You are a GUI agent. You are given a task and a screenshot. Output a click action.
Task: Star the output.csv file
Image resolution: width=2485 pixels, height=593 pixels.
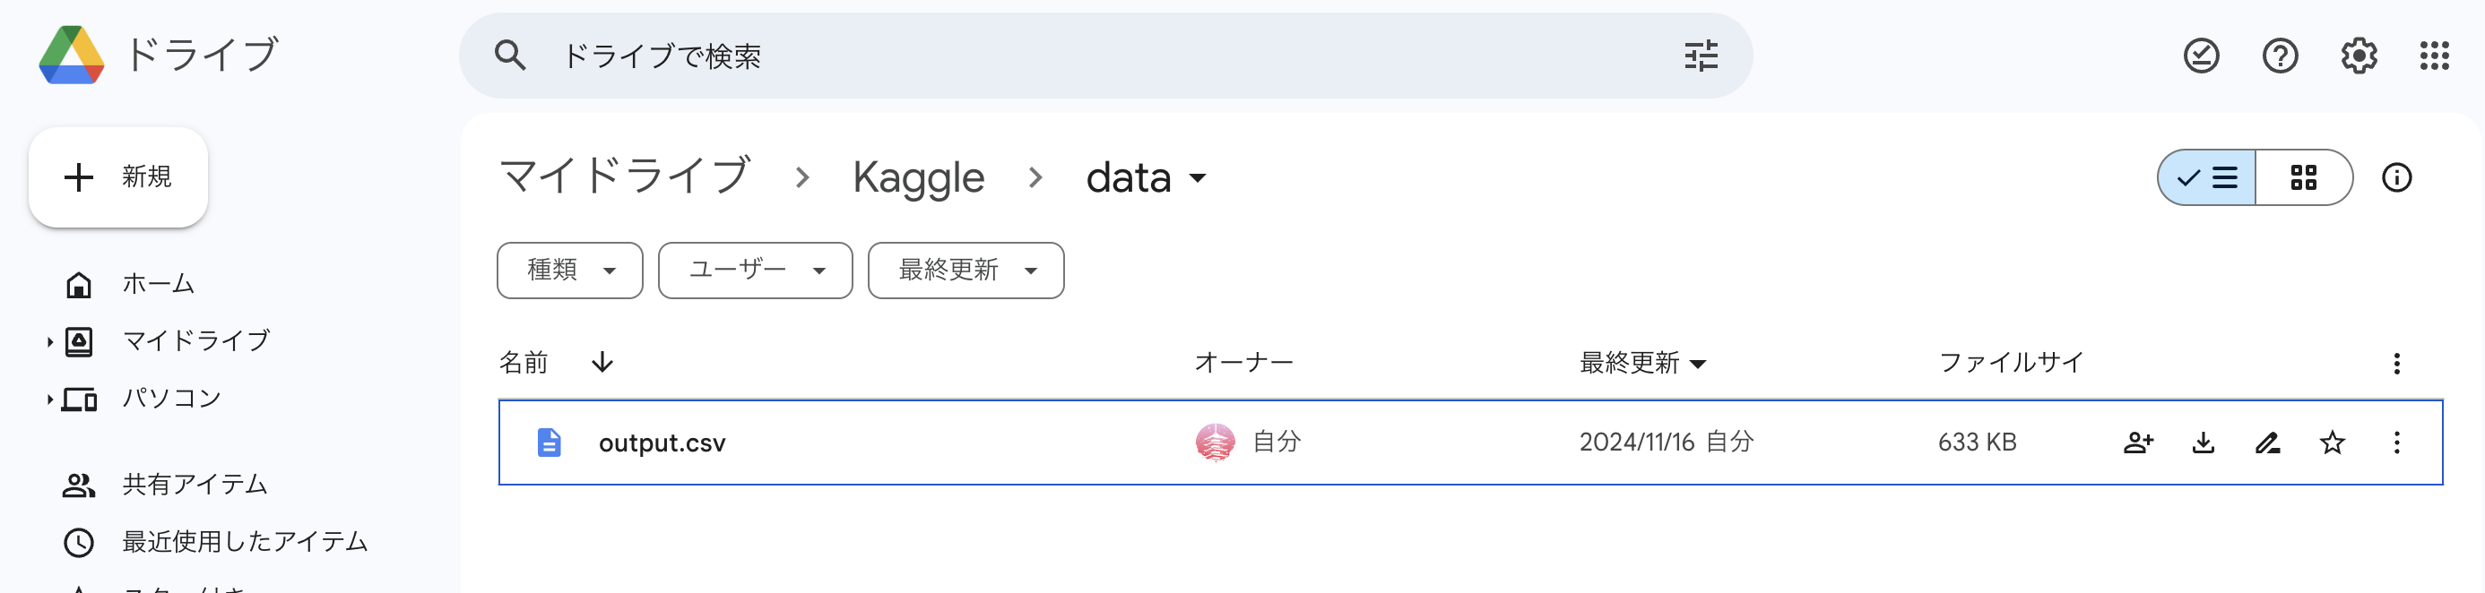click(x=2332, y=442)
